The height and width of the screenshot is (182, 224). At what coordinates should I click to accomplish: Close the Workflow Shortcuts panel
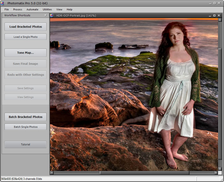coord(46,15)
